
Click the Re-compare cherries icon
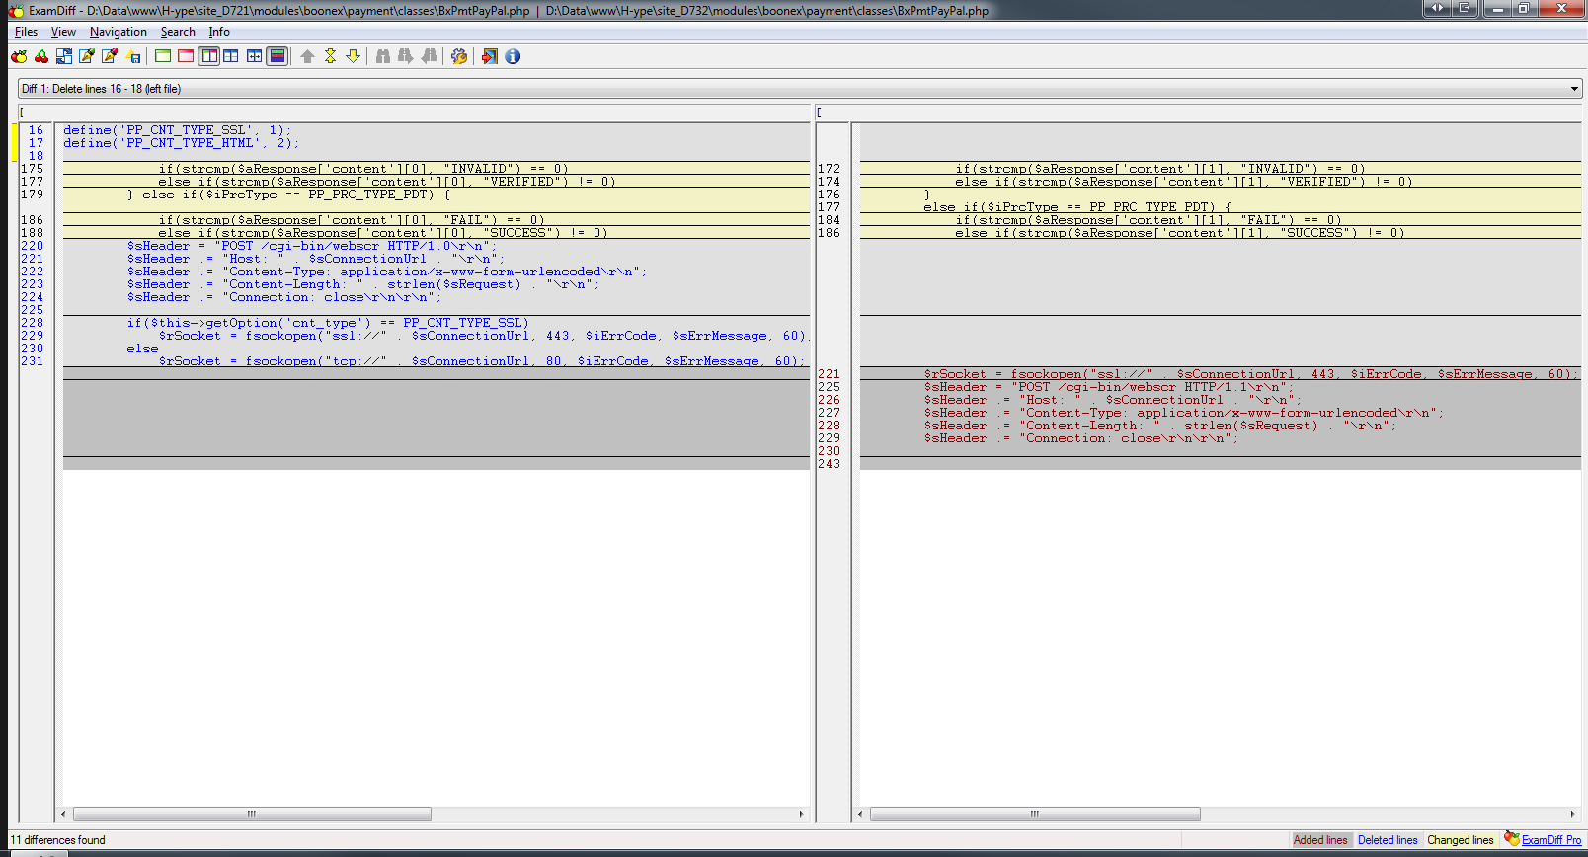click(41, 56)
